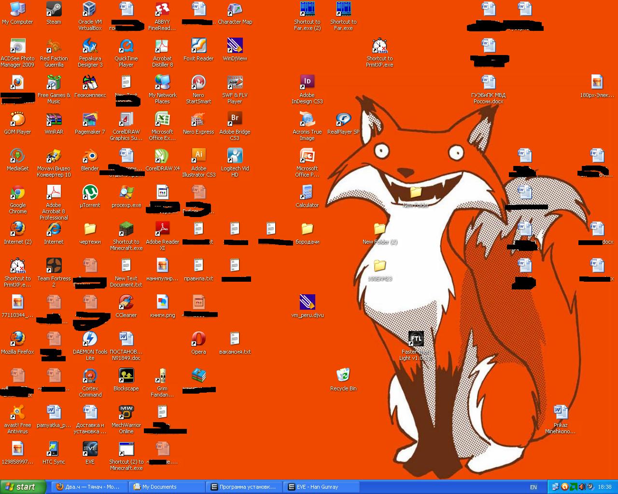The image size is (618, 494).
Task: Open ABBYY FineReader shortcut
Action: tap(162, 16)
